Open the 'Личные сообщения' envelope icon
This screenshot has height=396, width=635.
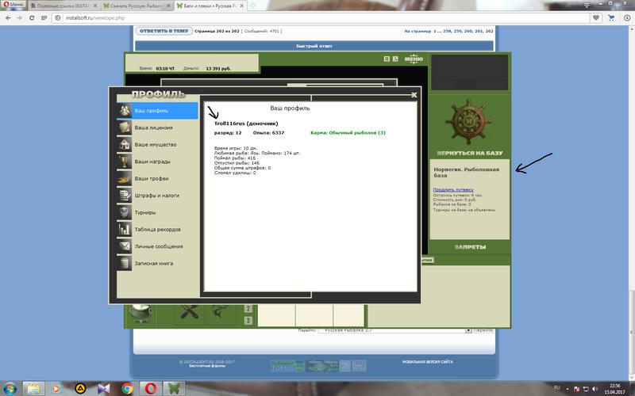(x=125, y=246)
